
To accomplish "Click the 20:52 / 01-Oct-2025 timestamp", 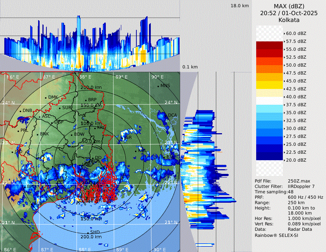I will click(289, 13).
